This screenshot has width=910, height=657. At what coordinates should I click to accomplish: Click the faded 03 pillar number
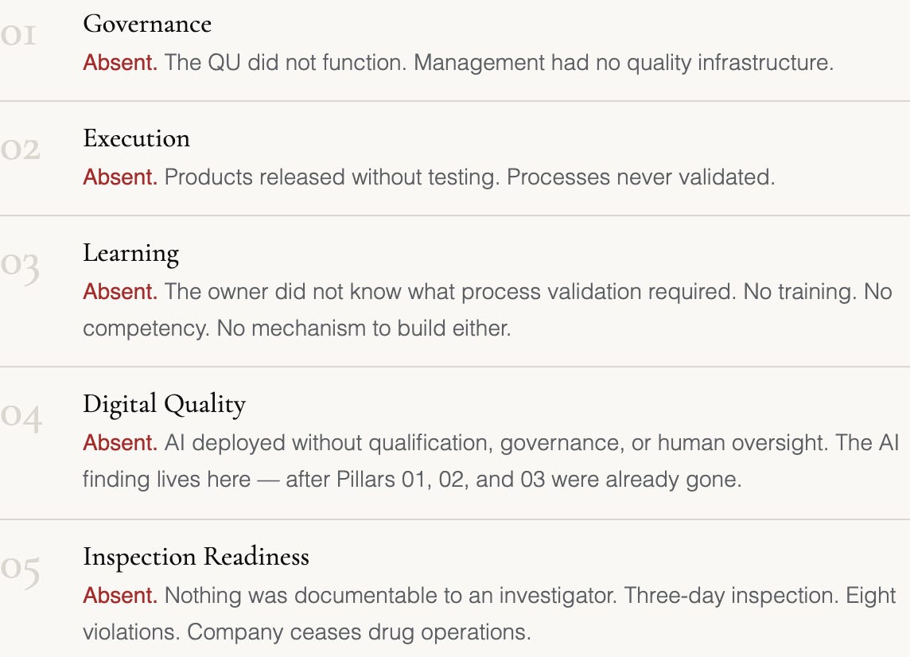pyautogui.click(x=21, y=267)
